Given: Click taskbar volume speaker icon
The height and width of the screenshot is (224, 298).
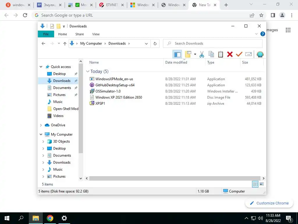Looking at the screenshot, I should click(x=260, y=218).
